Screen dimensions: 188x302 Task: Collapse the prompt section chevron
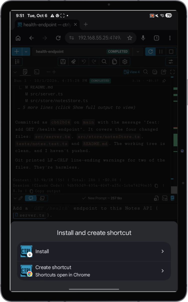15,198
